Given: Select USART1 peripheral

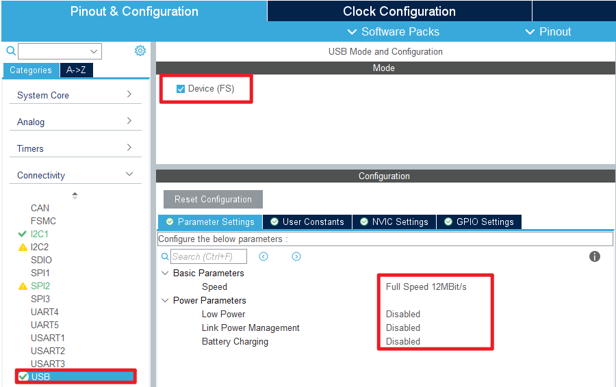Looking at the screenshot, I should coord(47,338).
